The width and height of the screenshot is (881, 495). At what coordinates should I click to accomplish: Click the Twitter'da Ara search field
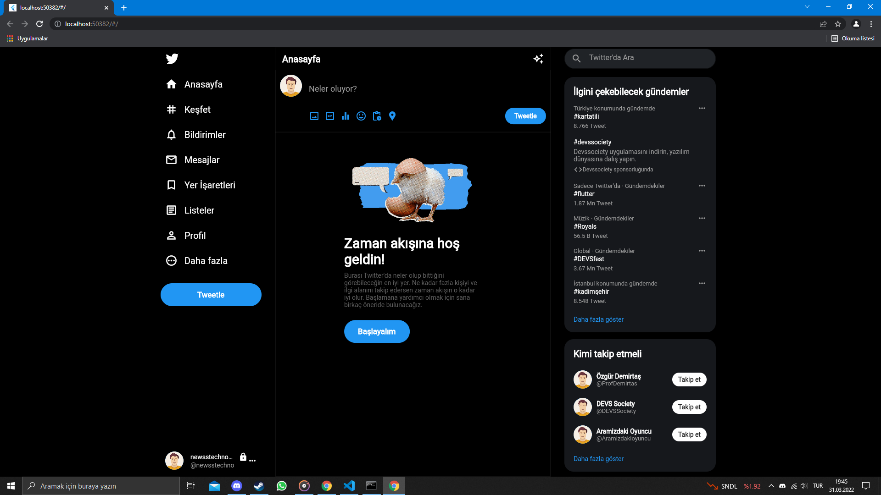tap(640, 58)
